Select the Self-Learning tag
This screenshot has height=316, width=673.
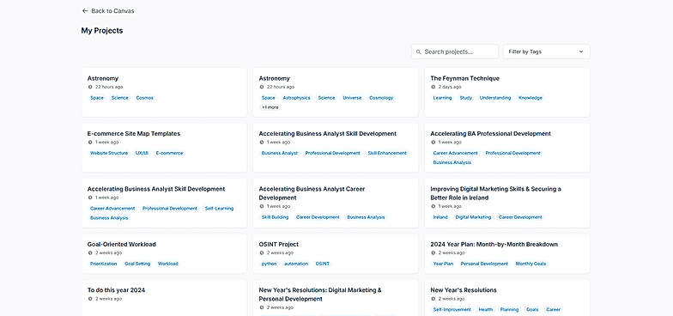pyautogui.click(x=220, y=209)
